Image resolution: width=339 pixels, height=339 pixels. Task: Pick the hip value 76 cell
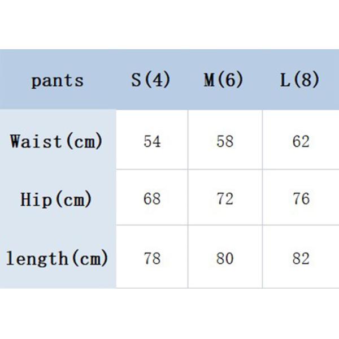301,199
